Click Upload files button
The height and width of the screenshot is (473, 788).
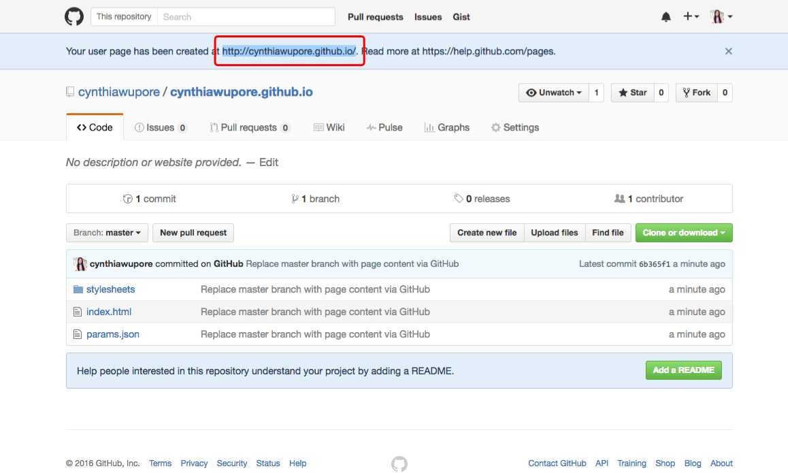[555, 233]
